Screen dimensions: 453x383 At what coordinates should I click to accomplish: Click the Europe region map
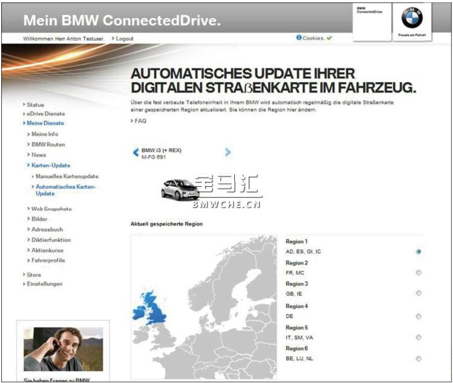tap(204, 307)
